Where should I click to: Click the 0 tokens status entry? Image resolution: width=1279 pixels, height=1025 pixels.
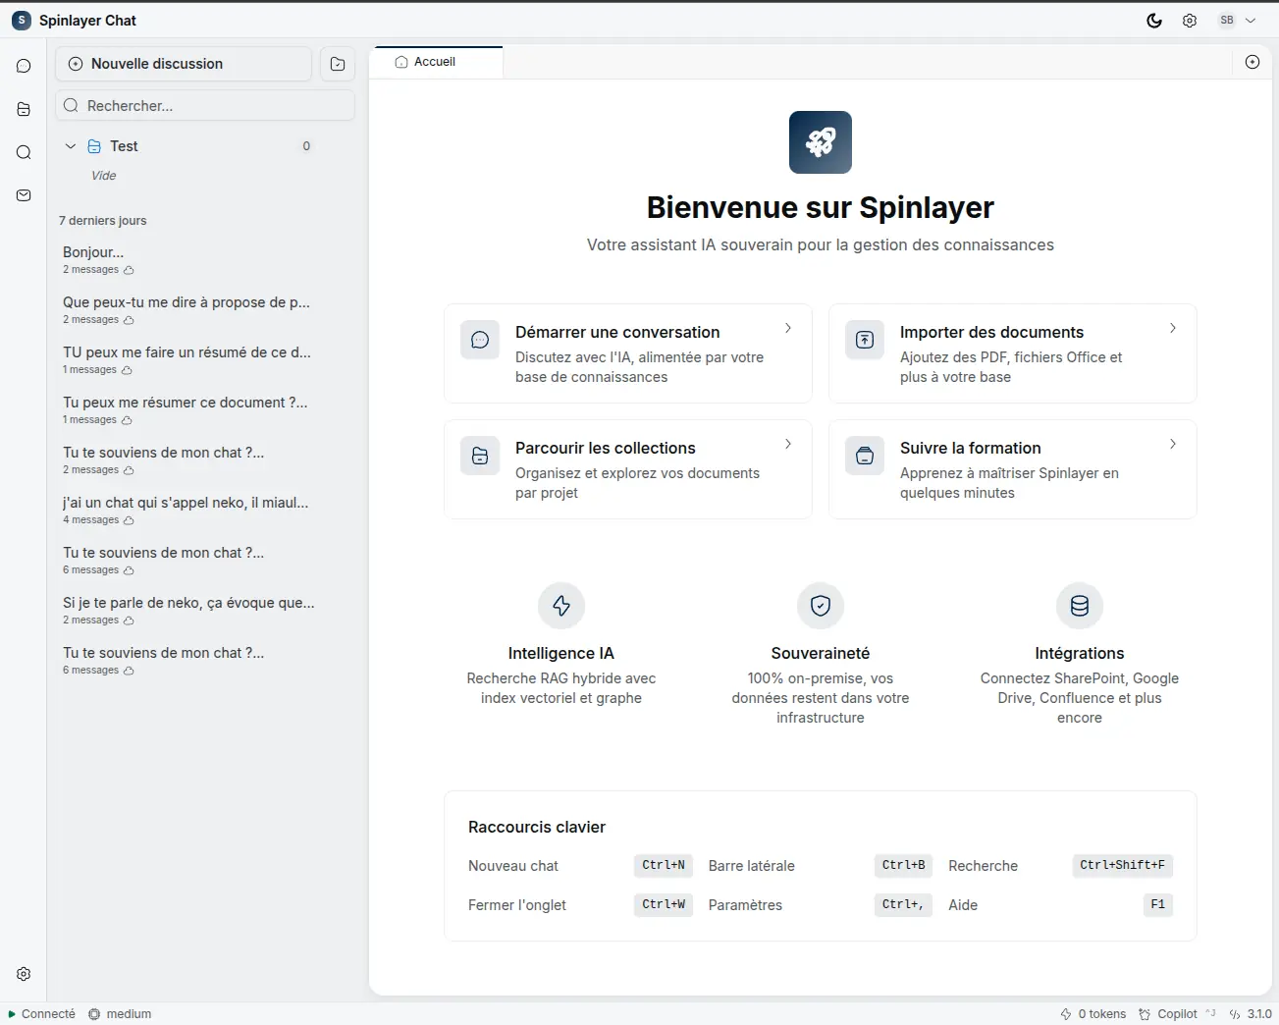click(1092, 1014)
